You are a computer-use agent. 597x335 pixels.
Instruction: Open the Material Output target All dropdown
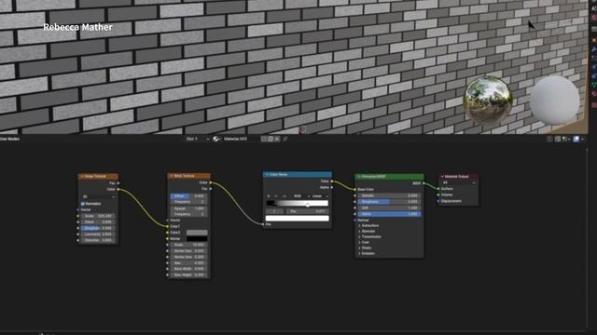[459, 182]
